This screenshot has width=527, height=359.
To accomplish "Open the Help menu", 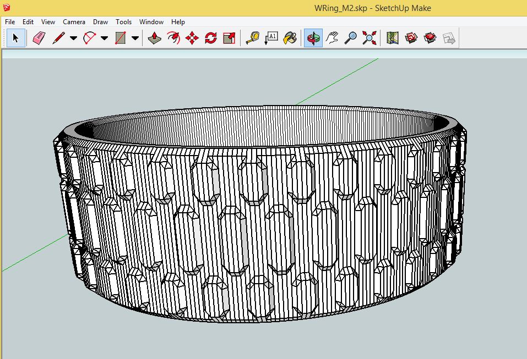I will (x=178, y=22).
